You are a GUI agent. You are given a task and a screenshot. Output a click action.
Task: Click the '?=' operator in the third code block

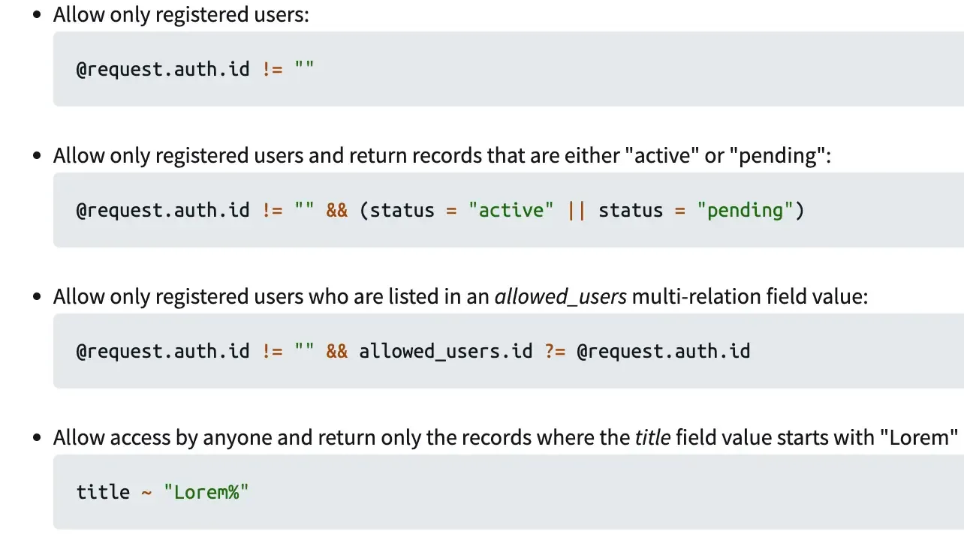coord(555,351)
